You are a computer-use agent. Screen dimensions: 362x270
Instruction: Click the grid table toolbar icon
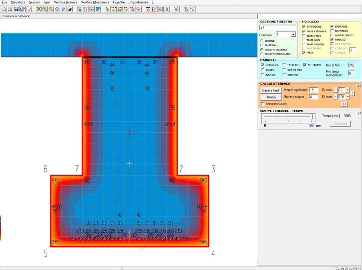tap(160, 9)
